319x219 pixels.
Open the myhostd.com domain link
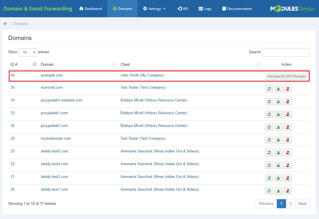tap(52, 88)
